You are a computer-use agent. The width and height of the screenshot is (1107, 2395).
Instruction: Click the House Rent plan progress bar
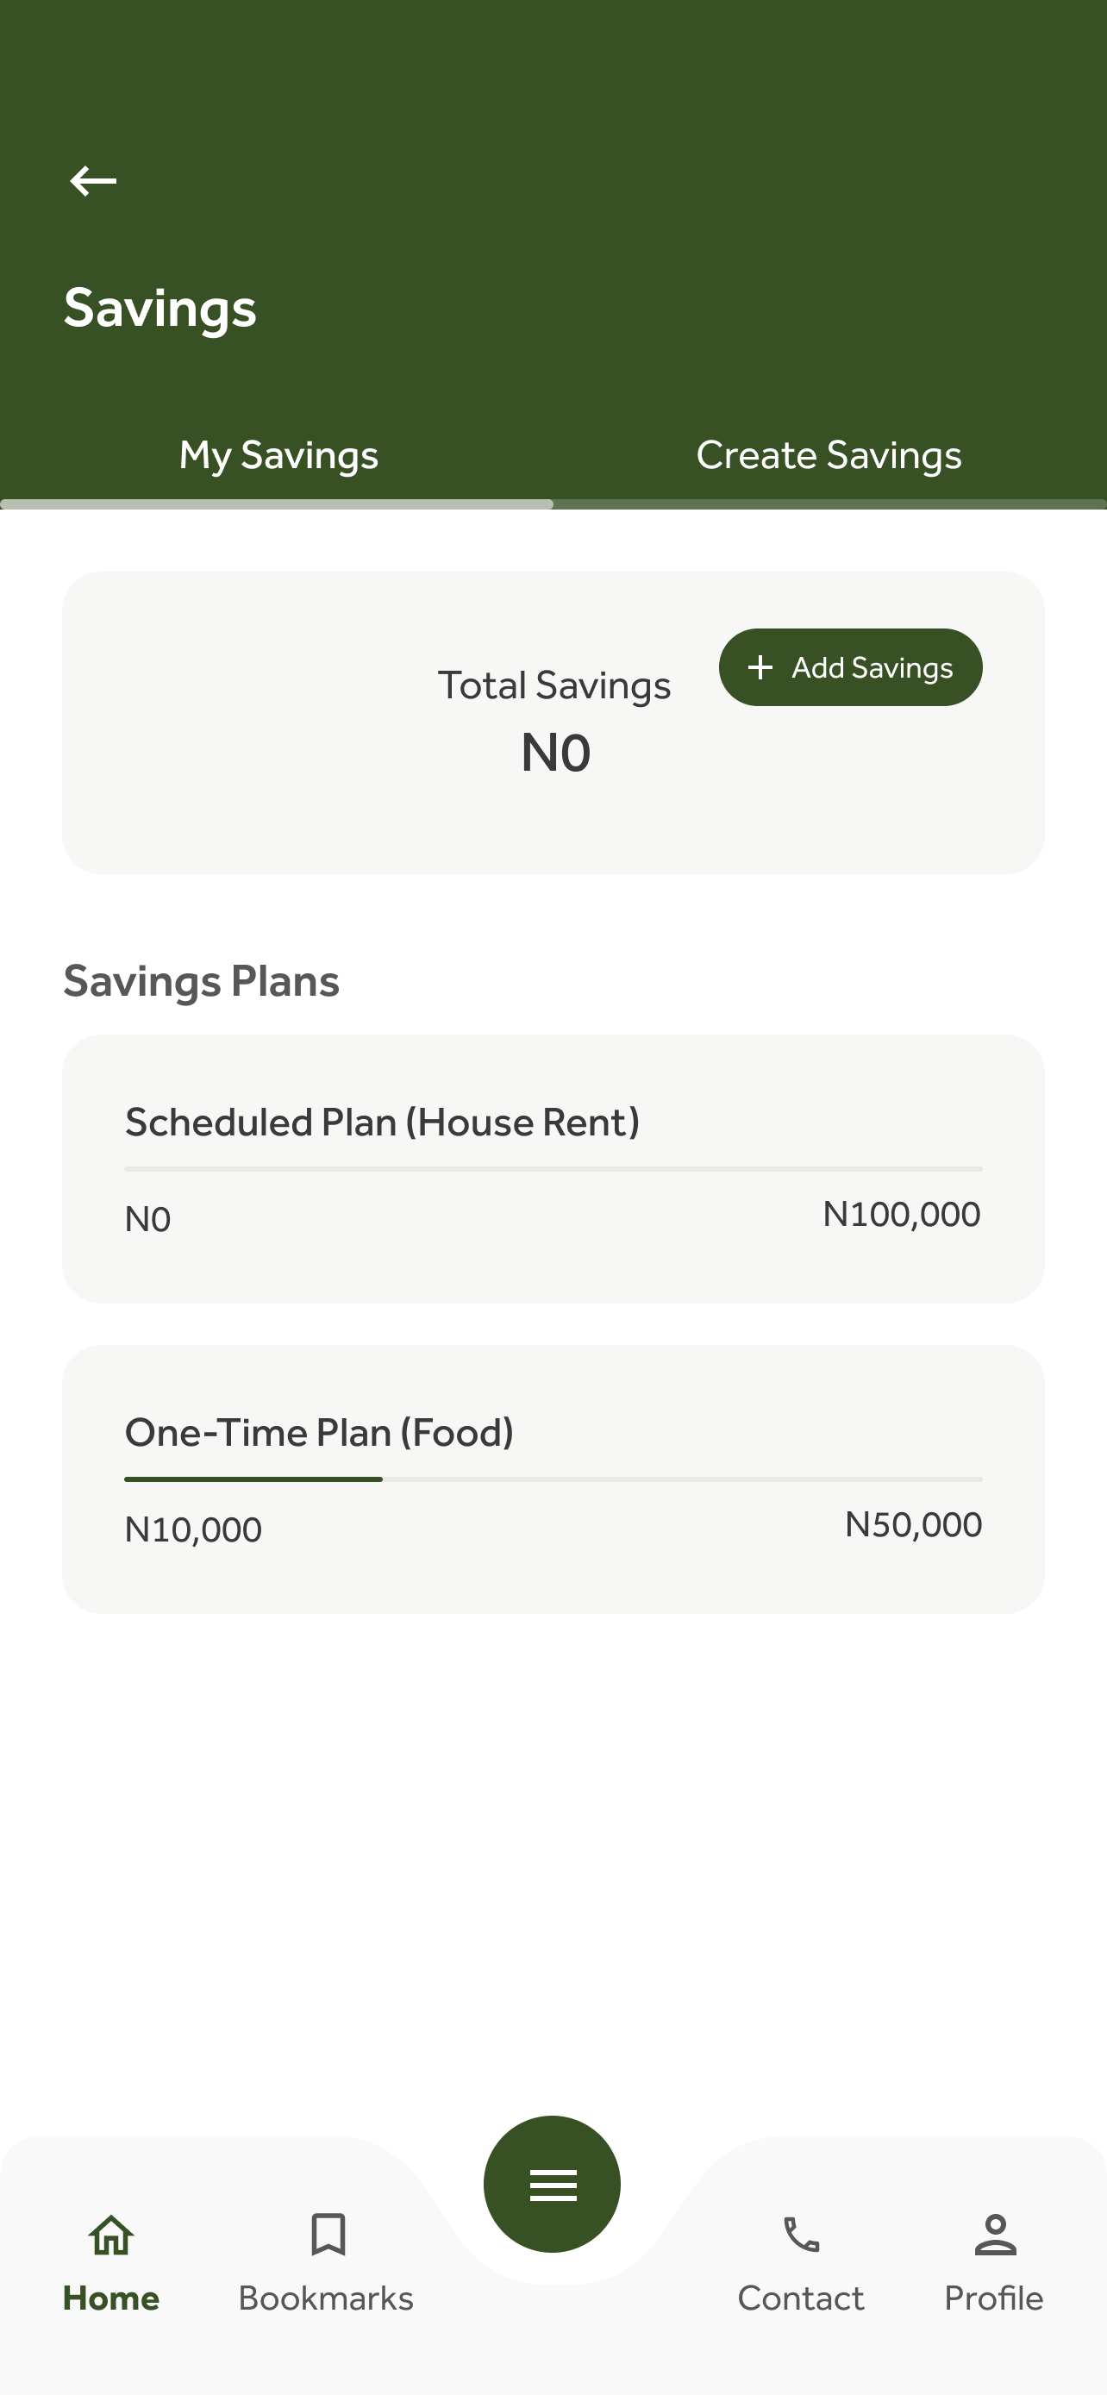[553, 1169]
